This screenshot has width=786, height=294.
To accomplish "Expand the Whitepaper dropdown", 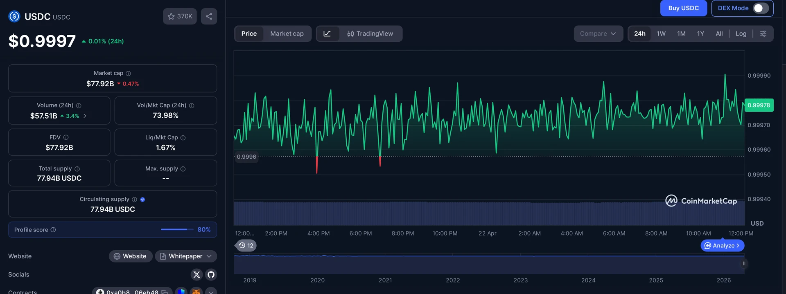I will pos(186,256).
